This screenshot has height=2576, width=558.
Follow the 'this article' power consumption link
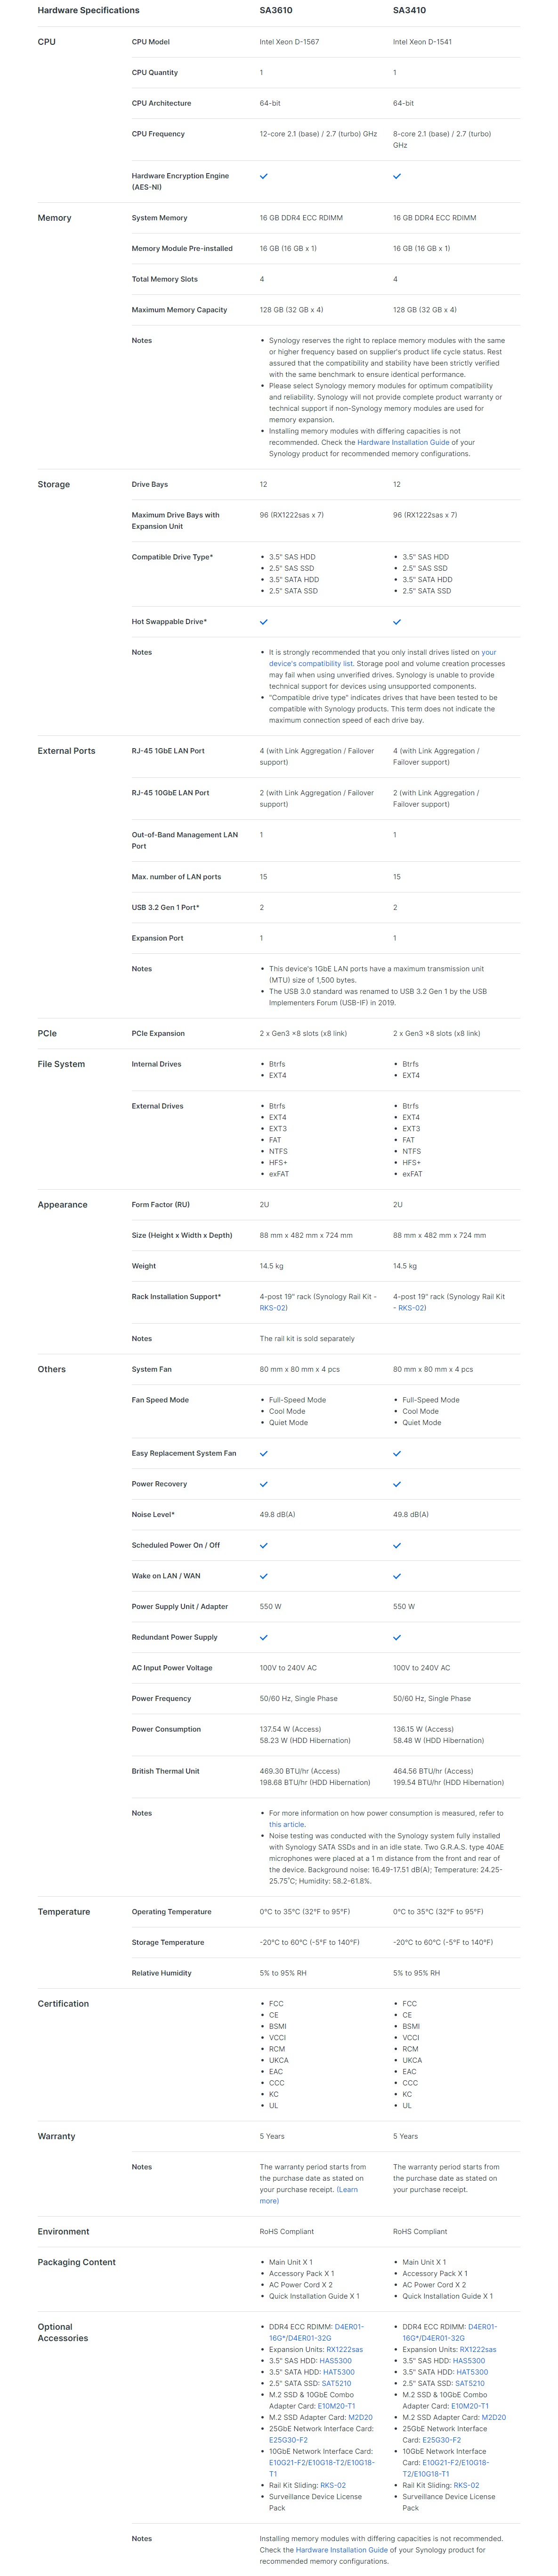pos(286,1824)
